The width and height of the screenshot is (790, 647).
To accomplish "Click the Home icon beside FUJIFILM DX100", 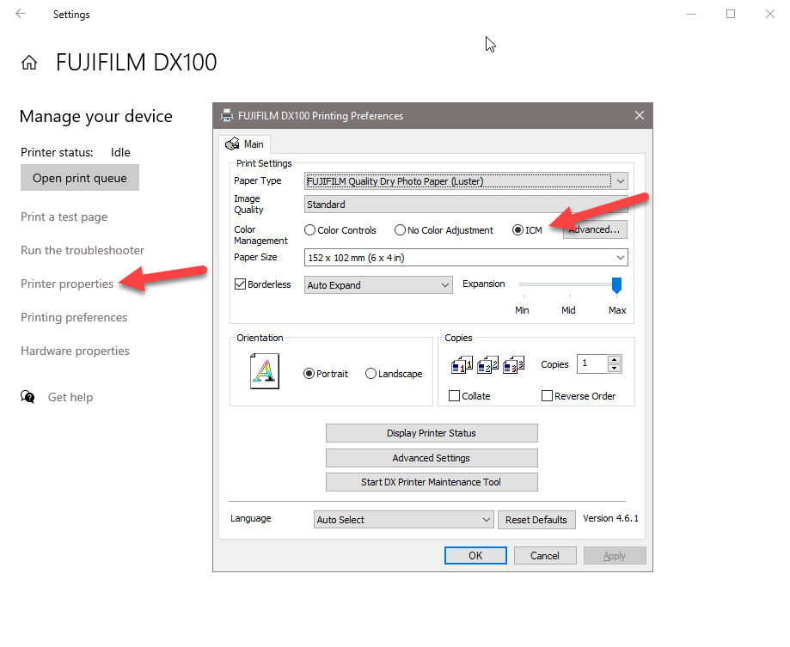I will 29,63.
